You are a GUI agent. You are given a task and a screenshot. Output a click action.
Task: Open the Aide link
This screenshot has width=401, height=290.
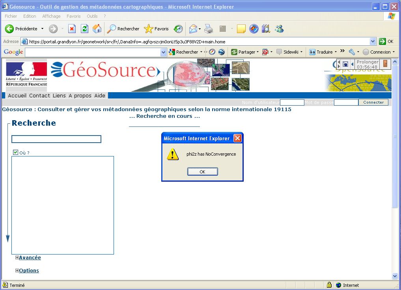[x=100, y=96]
